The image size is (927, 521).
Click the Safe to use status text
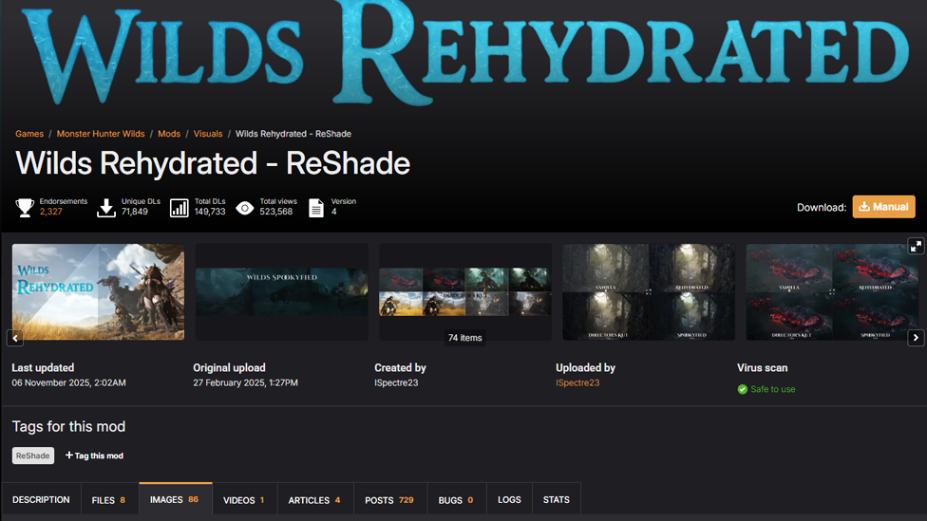[773, 389]
